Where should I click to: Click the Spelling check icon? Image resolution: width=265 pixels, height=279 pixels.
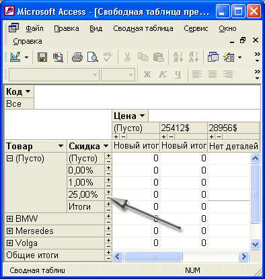tap(108, 57)
